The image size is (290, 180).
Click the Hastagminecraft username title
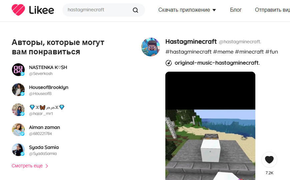tap(191, 42)
